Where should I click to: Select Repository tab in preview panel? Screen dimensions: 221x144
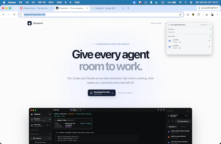coord(172,127)
